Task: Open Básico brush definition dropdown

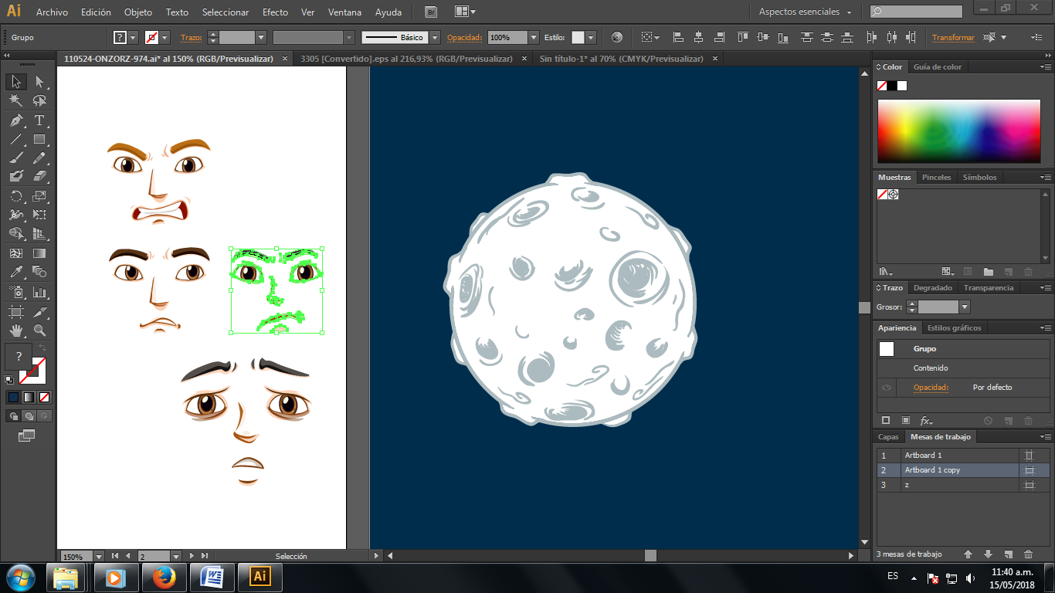Action: [x=435, y=37]
